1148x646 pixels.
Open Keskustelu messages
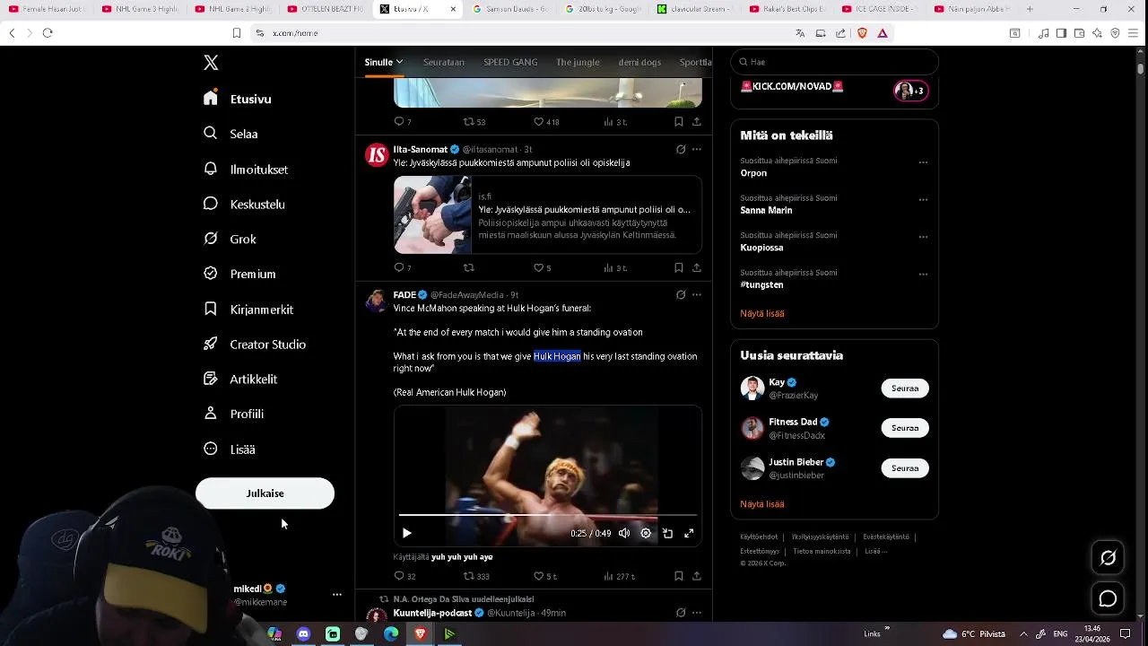point(244,204)
